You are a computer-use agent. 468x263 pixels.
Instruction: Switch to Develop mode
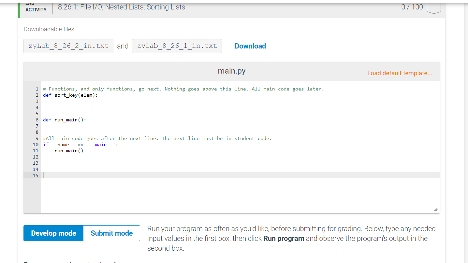pyautogui.click(x=53, y=233)
